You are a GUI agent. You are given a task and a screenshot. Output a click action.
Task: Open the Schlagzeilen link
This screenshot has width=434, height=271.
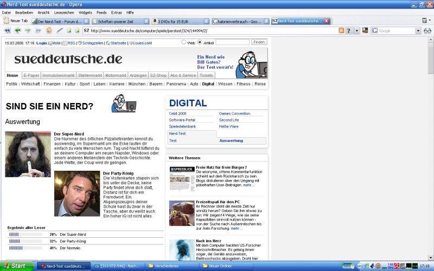(93, 43)
